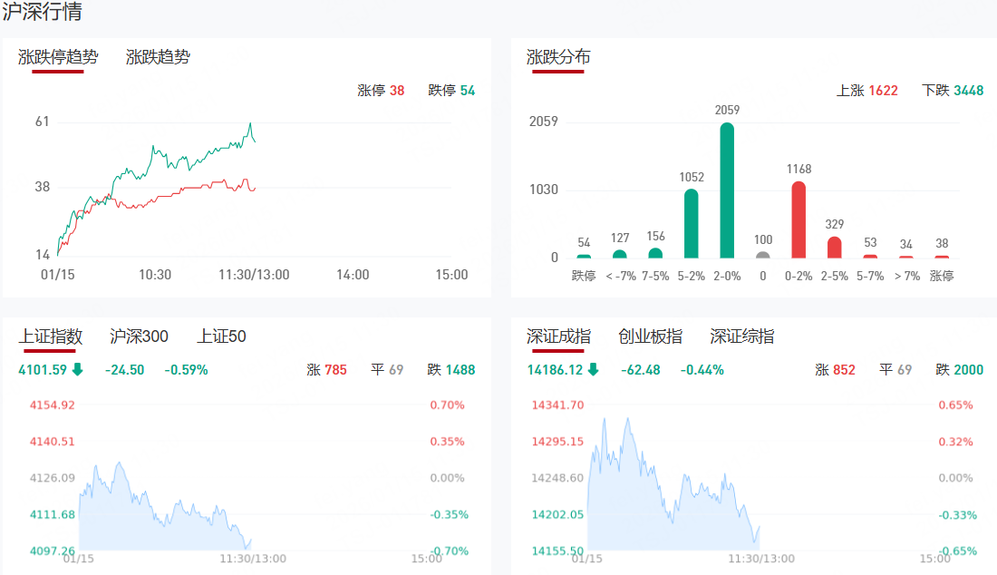Select the 创业板指 tab
997x575 pixels.
pos(650,336)
